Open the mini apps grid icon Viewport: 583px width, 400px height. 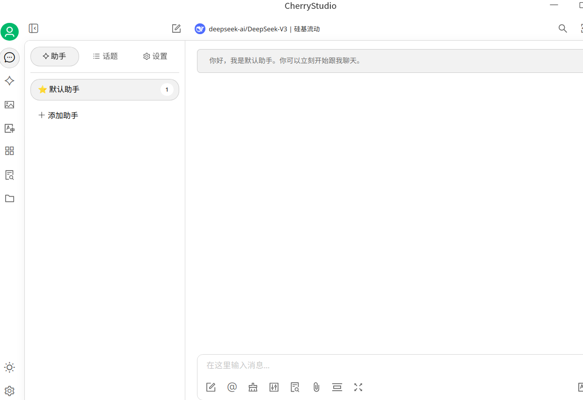(x=9, y=151)
